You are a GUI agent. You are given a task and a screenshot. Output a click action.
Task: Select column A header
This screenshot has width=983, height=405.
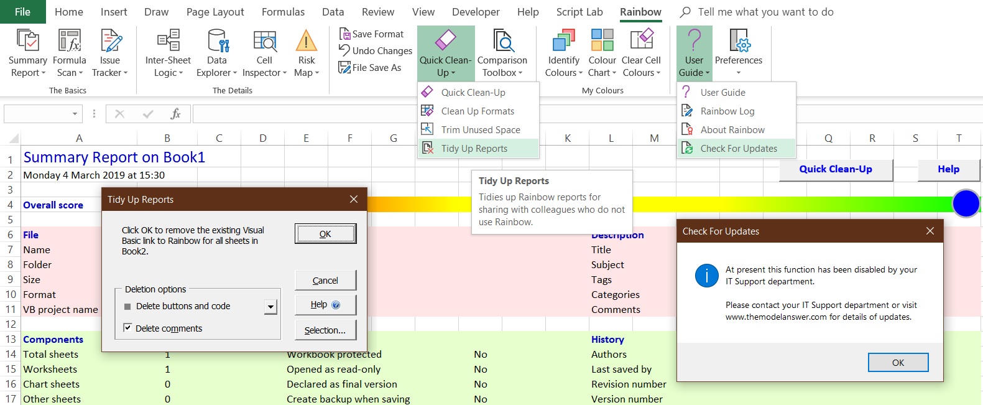(x=79, y=138)
